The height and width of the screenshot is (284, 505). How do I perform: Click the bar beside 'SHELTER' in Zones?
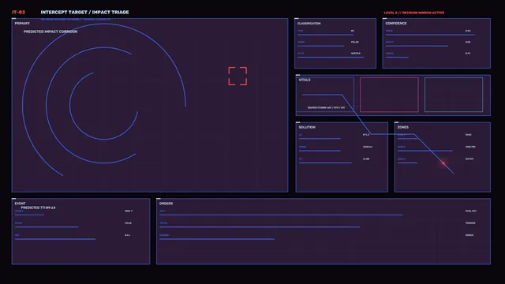click(425, 151)
